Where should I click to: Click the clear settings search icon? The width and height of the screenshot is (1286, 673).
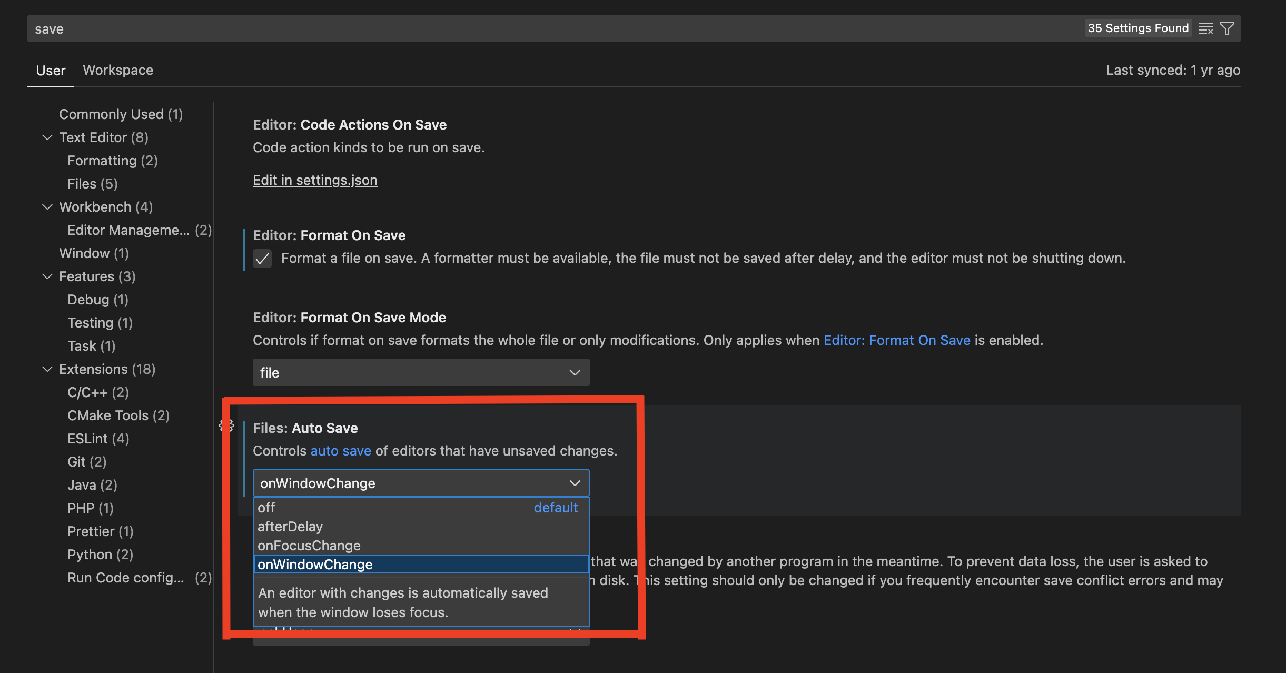coord(1206,28)
